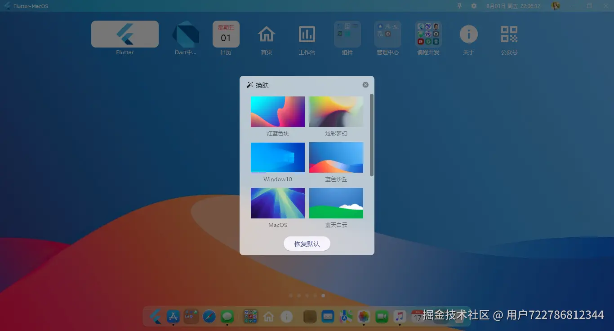Select the MacOS wallpaper theme
Viewport: 614px width, 331px height.
click(277, 203)
